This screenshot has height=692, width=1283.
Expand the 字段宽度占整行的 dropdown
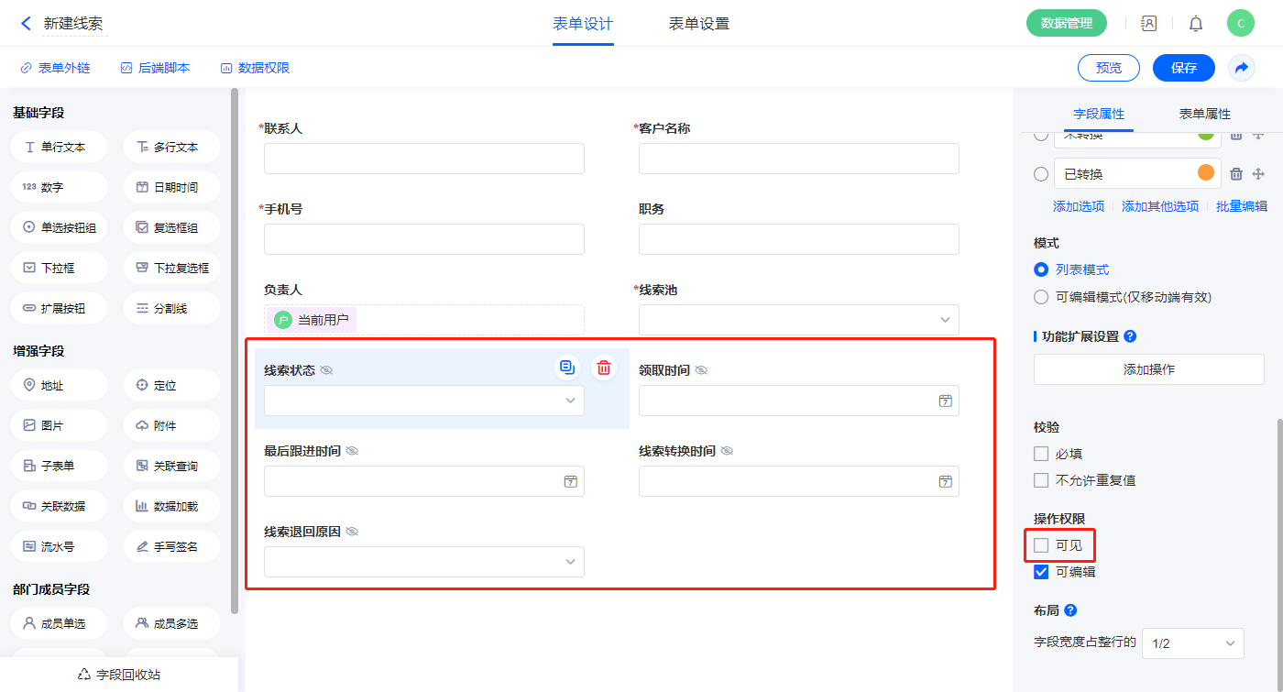click(x=1192, y=643)
